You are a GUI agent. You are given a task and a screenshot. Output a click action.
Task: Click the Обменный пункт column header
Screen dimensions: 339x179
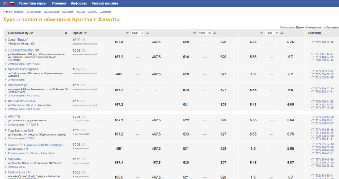21,33
